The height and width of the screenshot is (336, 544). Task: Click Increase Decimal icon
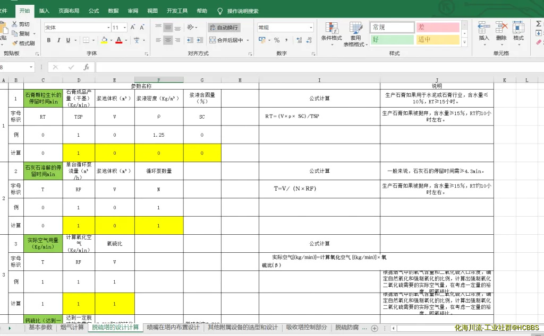click(299, 40)
